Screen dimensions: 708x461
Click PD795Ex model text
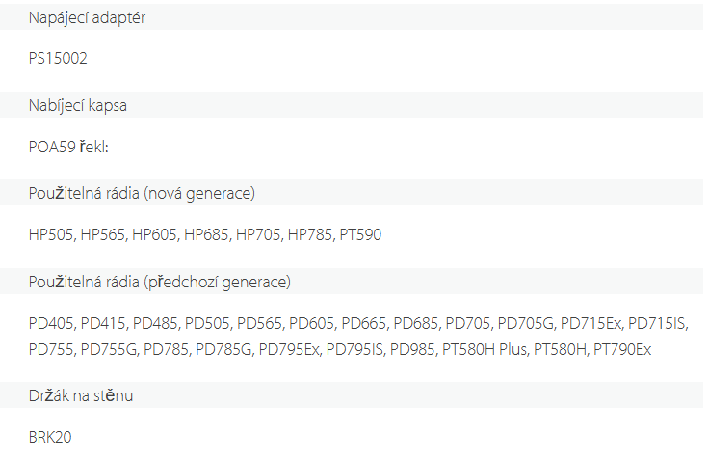289,349
